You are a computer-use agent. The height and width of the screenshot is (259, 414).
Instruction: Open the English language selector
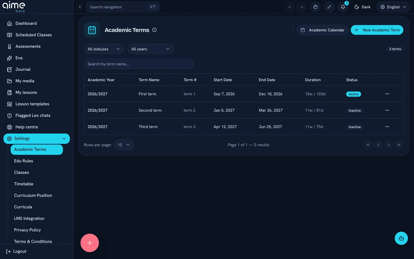(x=394, y=7)
